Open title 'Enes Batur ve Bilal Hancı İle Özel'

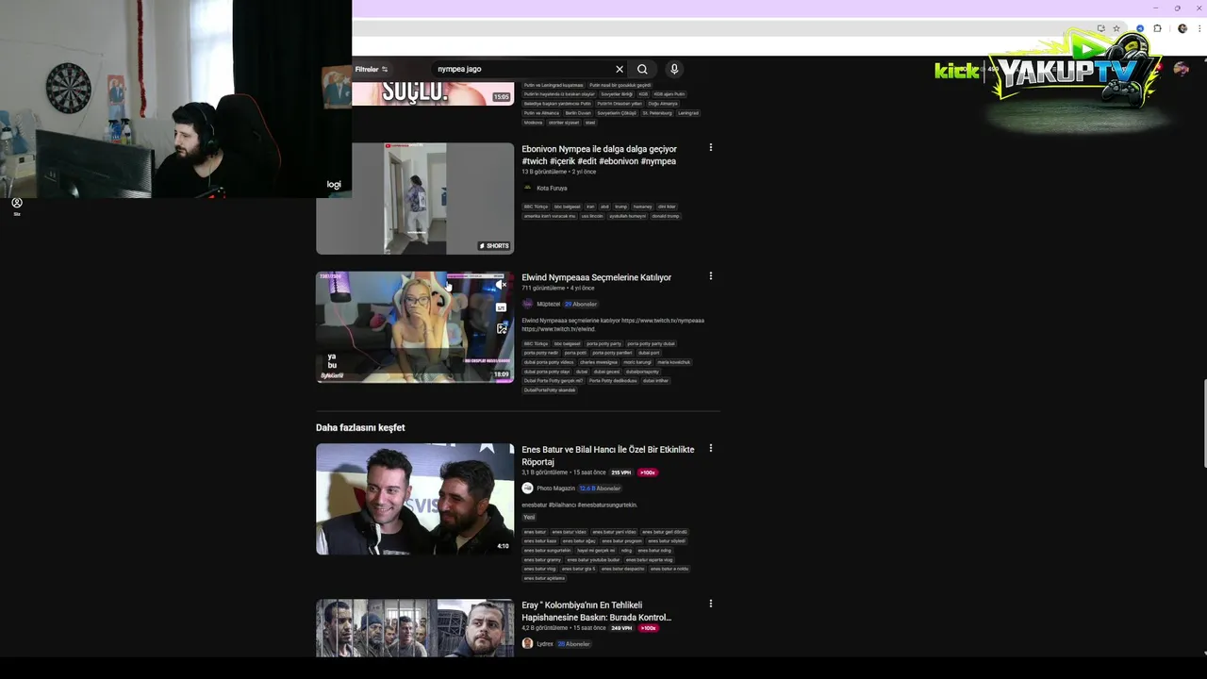tap(607, 455)
